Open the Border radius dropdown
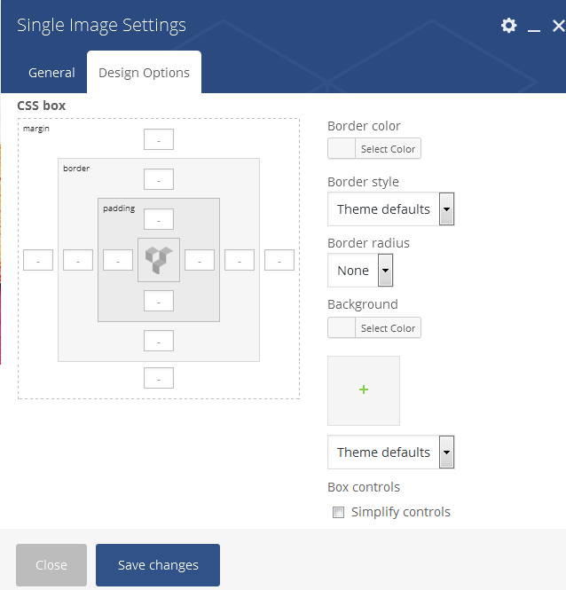566x590 pixels. click(360, 271)
